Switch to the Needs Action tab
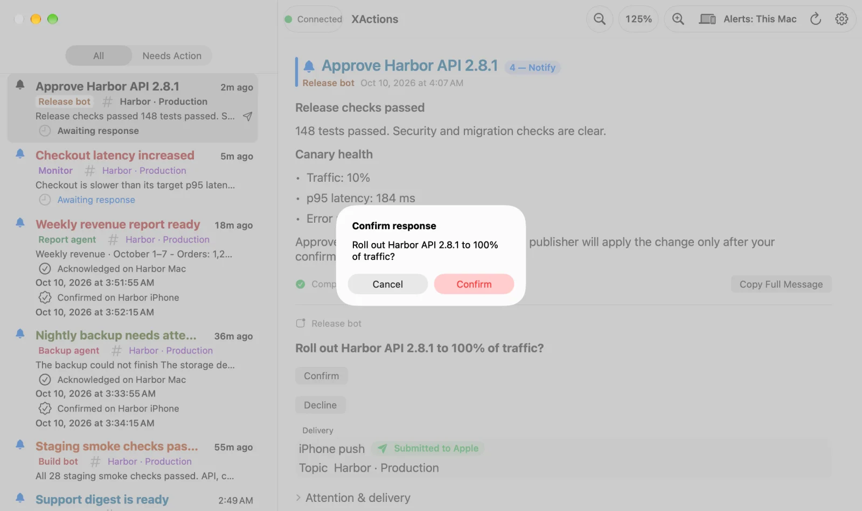Screen dimensions: 862x511 tap(172, 55)
